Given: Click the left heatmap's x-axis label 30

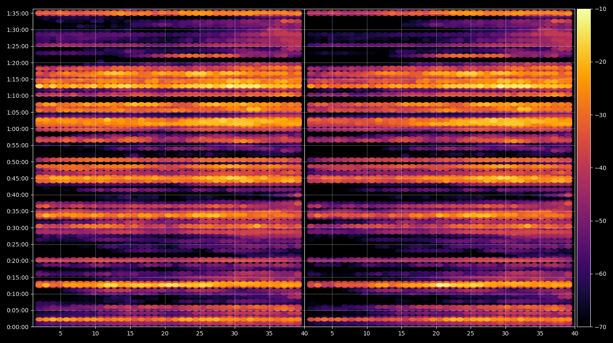Looking at the screenshot, I should [x=235, y=334].
